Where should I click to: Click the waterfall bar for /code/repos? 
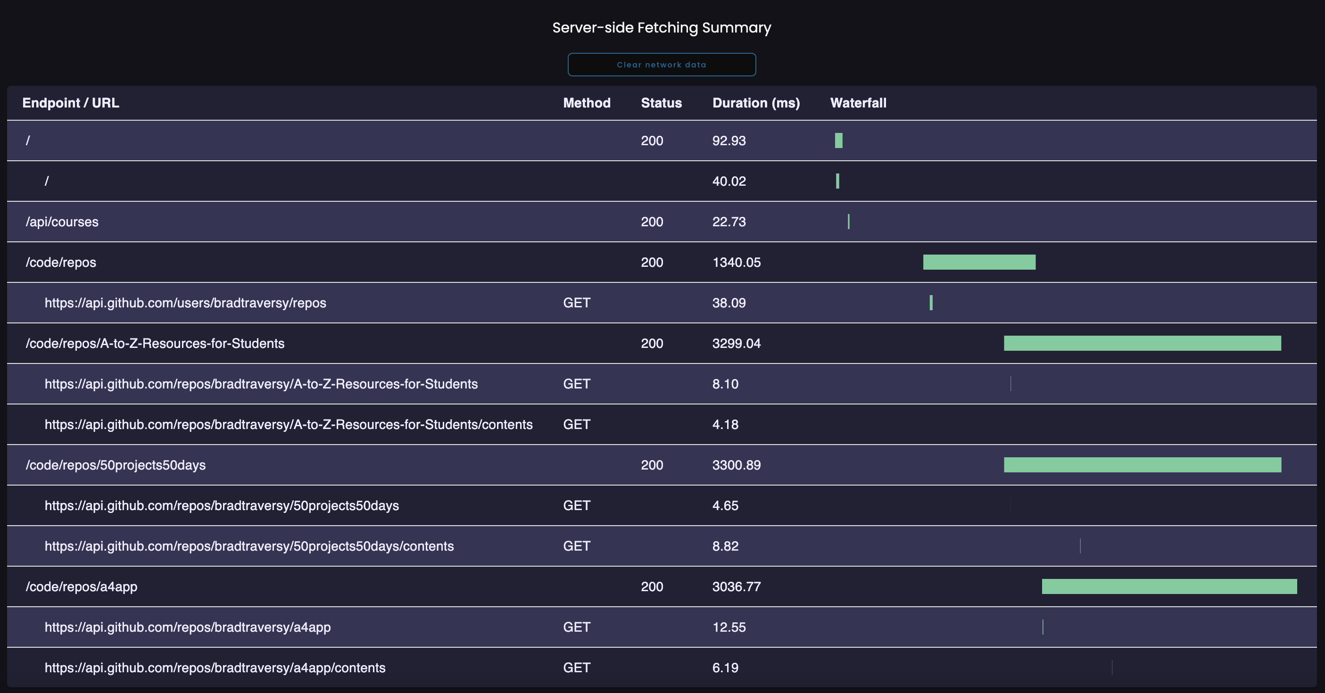pyautogui.click(x=979, y=262)
